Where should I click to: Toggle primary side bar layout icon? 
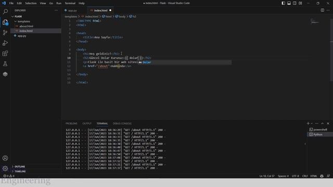point(283,3)
